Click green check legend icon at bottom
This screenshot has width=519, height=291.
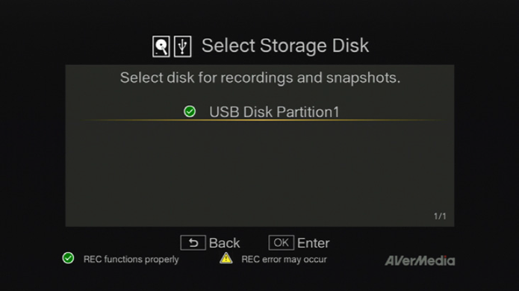(68, 258)
